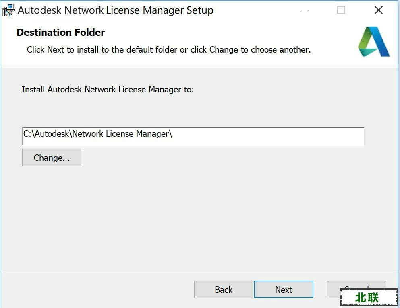Viewport: 400px width, 308px height.
Task: Click the 'Click Next to install' instruction text
Action: click(169, 49)
